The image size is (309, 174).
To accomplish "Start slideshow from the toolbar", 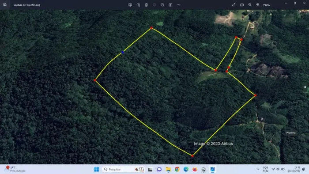I will (170, 5).
